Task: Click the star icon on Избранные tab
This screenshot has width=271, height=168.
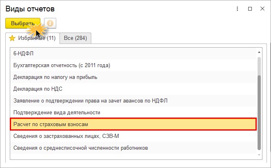Action: [x=12, y=38]
